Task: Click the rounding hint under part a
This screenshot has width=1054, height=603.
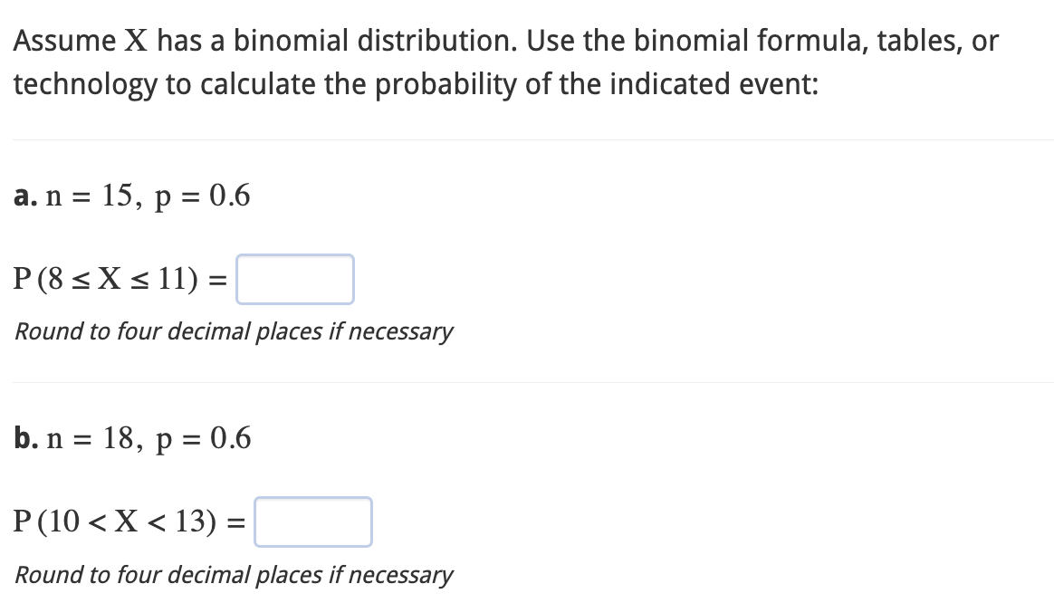Action: (x=234, y=332)
